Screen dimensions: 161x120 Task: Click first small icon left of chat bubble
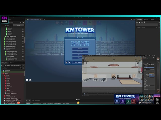coord(66,62)
